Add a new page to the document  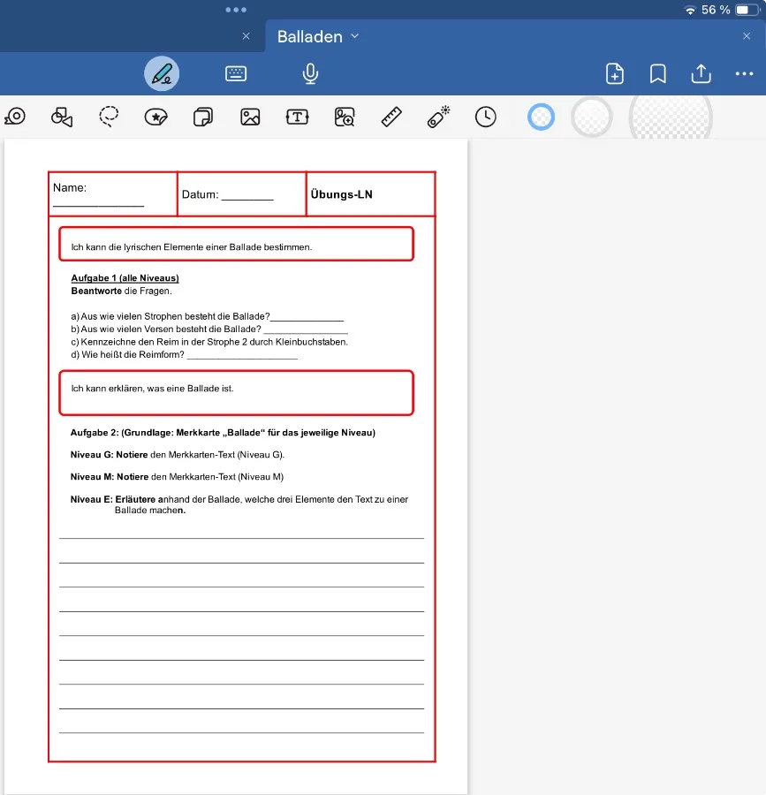[x=615, y=74]
